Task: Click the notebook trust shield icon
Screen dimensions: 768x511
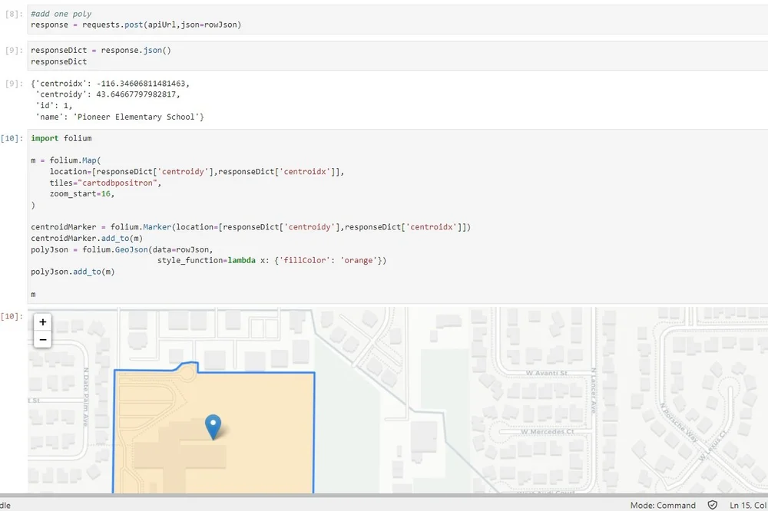Action: [x=711, y=505]
